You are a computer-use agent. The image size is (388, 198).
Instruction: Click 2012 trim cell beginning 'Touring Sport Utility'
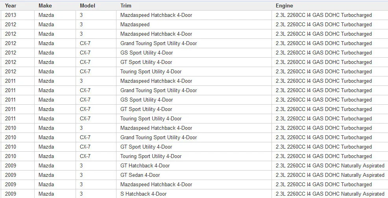pyautogui.click(x=194, y=71)
